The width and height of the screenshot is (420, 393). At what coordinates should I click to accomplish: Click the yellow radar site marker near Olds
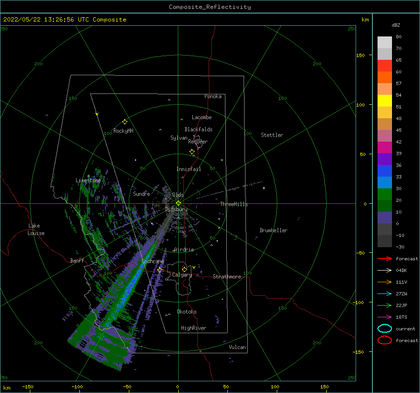178,203
